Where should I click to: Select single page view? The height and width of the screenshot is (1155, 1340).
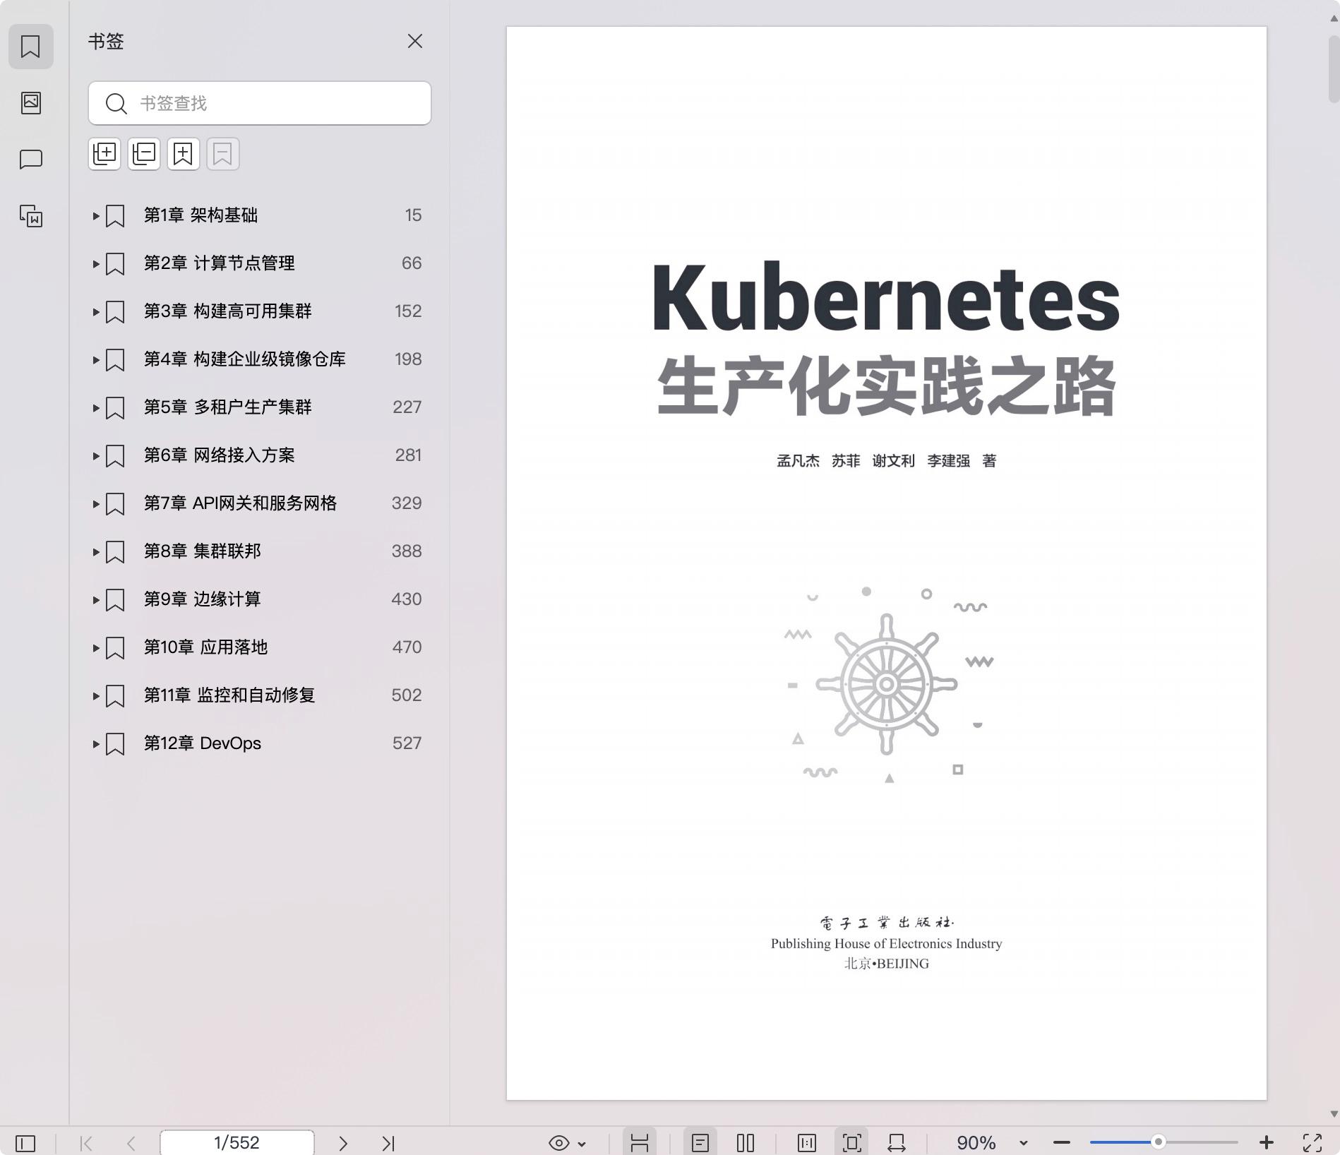click(700, 1143)
